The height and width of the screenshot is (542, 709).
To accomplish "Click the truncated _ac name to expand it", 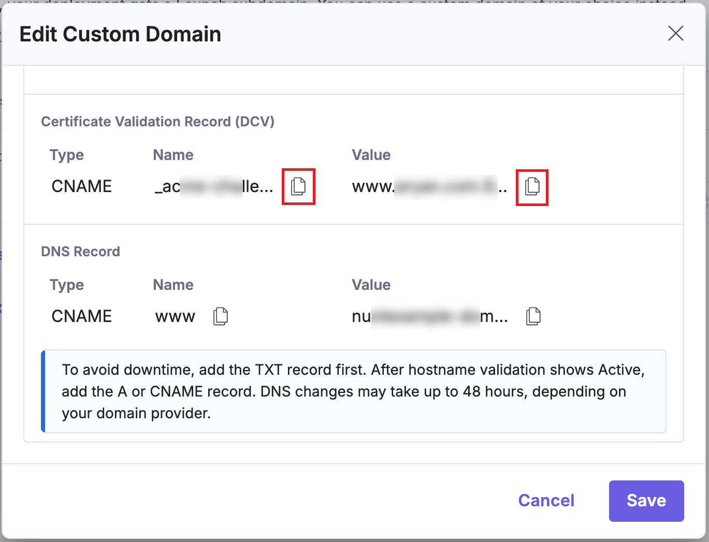I will [x=212, y=186].
